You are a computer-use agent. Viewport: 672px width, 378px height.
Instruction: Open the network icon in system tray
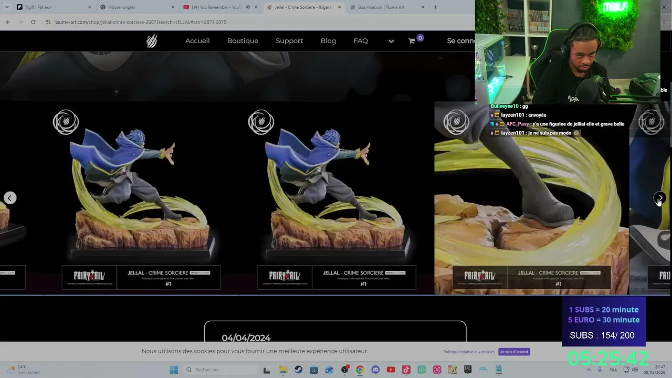coord(626,370)
